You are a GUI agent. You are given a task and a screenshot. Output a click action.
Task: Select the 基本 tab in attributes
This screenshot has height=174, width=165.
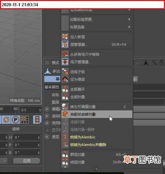pos(52,79)
